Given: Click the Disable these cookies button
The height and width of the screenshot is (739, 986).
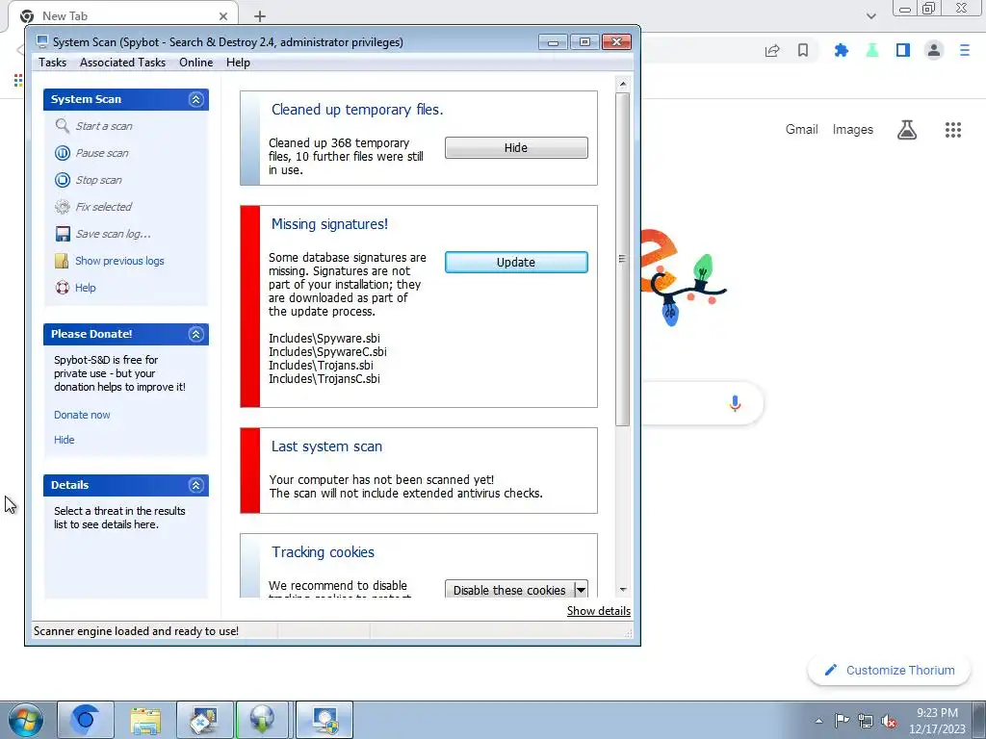Looking at the screenshot, I should [x=509, y=590].
